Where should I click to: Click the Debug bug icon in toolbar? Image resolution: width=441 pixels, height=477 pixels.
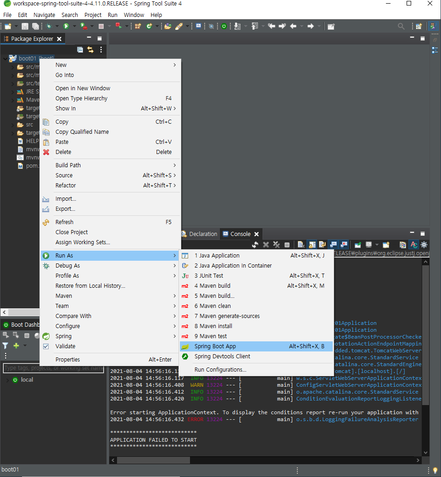[x=49, y=27]
